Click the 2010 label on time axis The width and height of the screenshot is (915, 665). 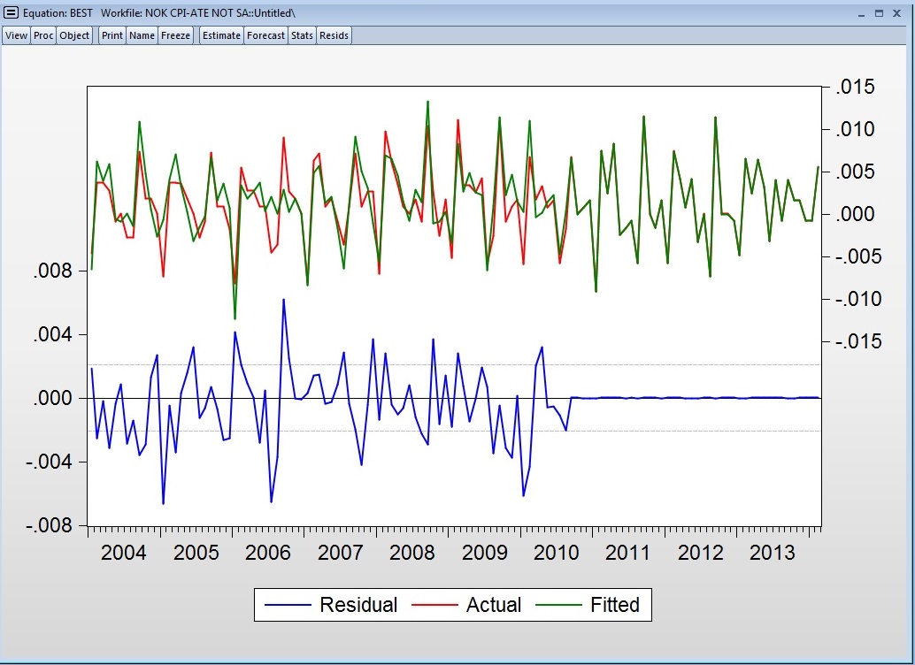click(556, 553)
